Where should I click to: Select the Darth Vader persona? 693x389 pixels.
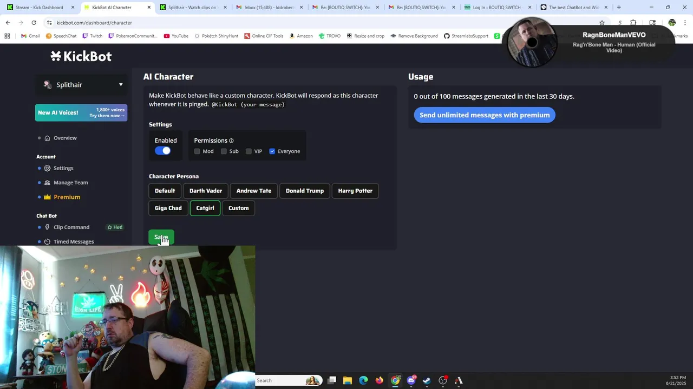pyautogui.click(x=206, y=191)
